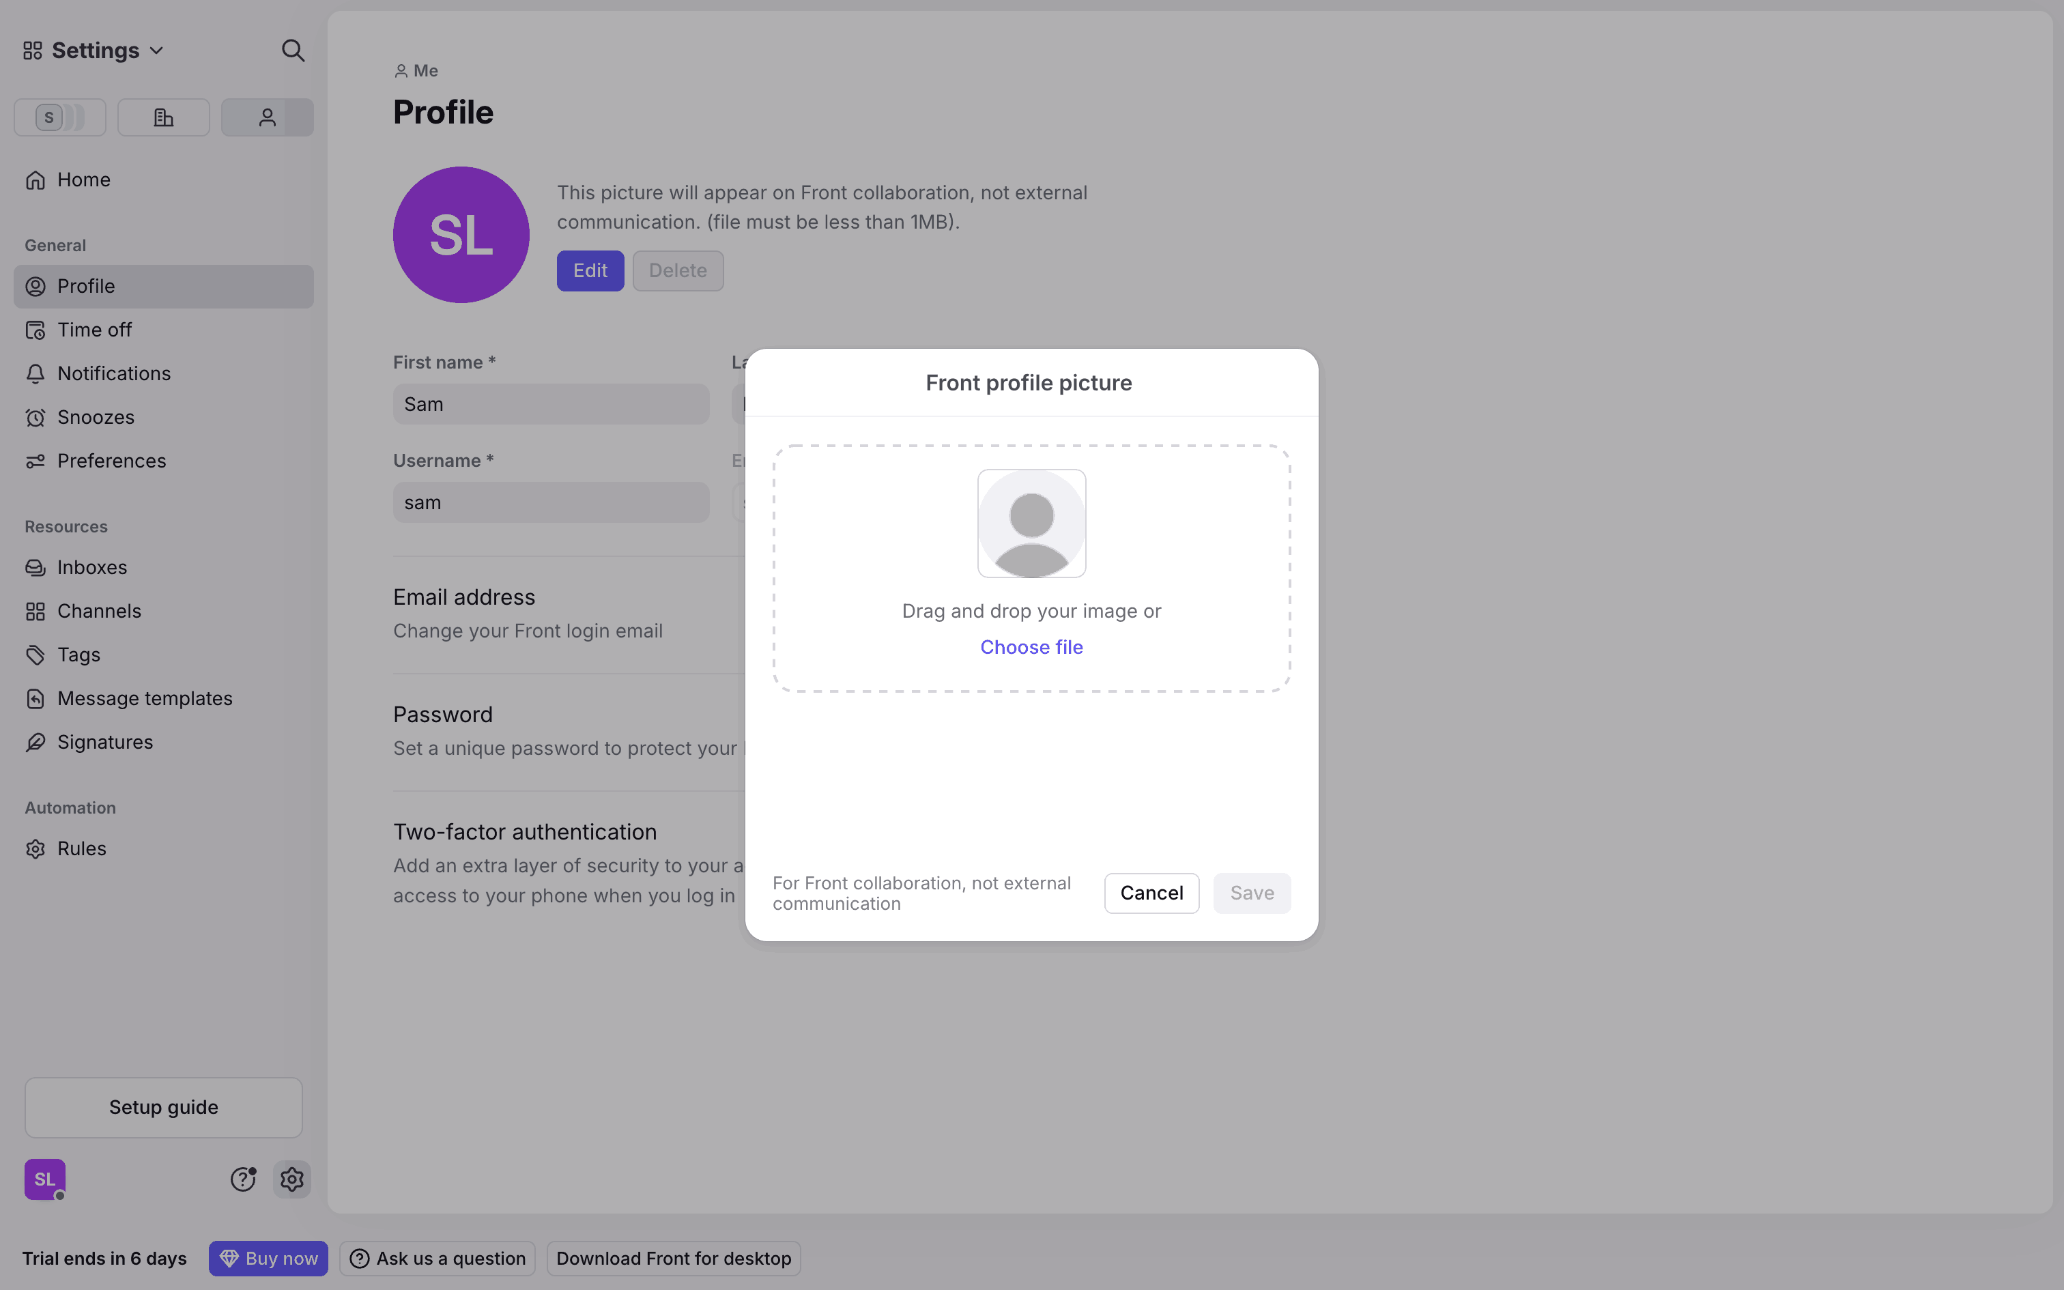Click the Choose file link
The width and height of the screenshot is (2064, 1290).
(1031, 648)
